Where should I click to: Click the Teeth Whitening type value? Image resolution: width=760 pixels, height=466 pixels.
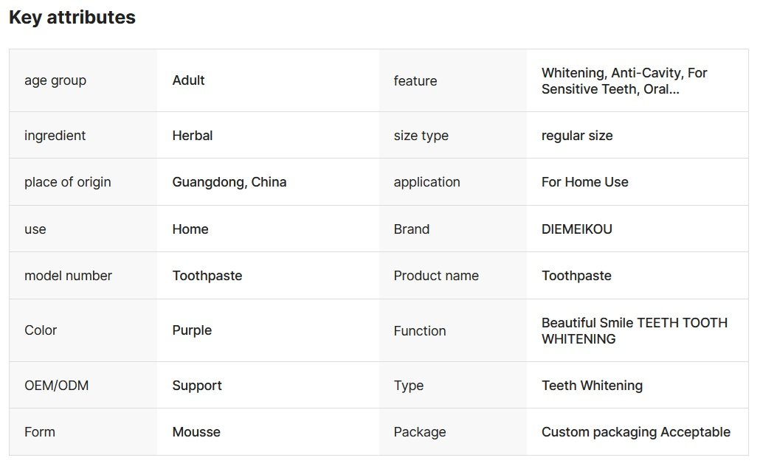click(592, 386)
